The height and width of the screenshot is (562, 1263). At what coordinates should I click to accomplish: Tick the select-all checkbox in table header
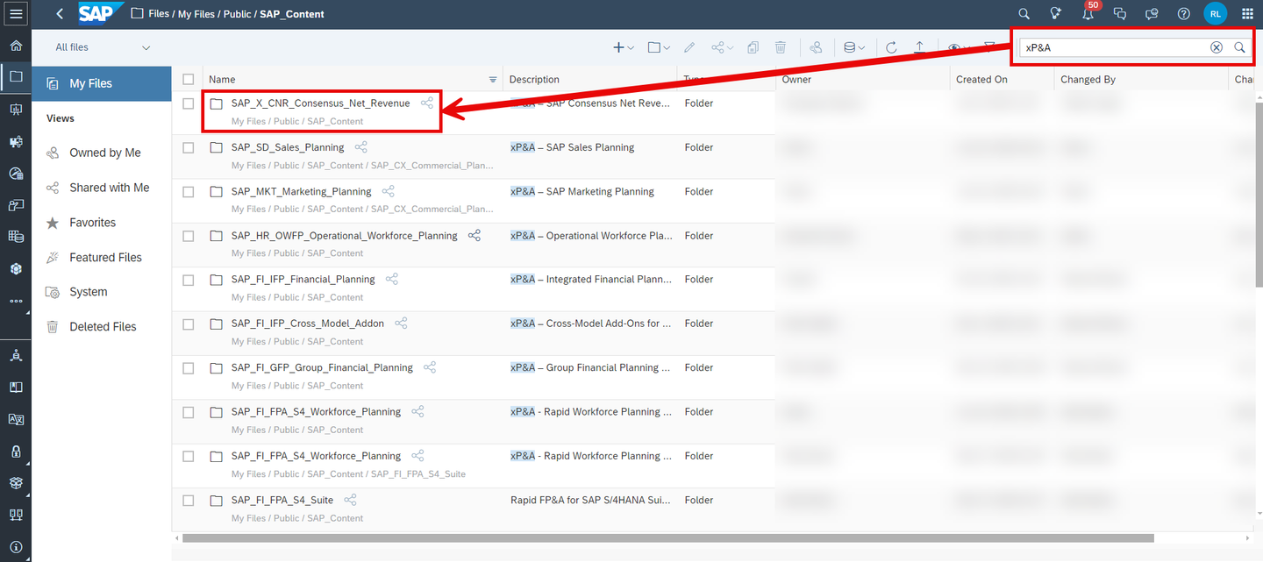point(188,79)
